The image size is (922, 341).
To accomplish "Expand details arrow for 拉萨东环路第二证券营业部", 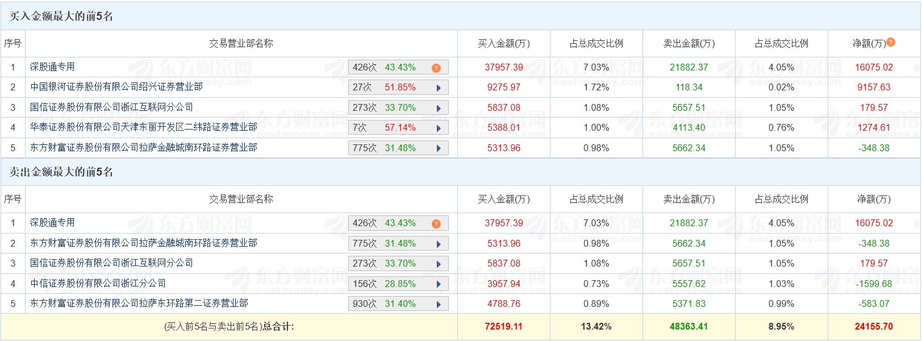I will (x=439, y=304).
